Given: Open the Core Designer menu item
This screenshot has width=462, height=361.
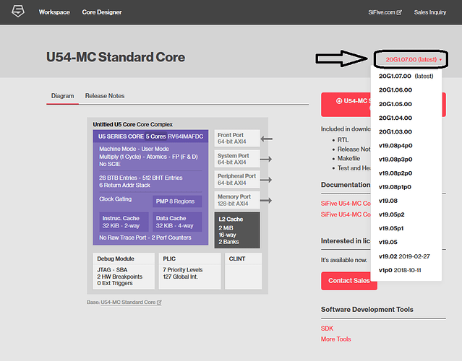Looking at the screenshot, I should [x=102, y=12].
